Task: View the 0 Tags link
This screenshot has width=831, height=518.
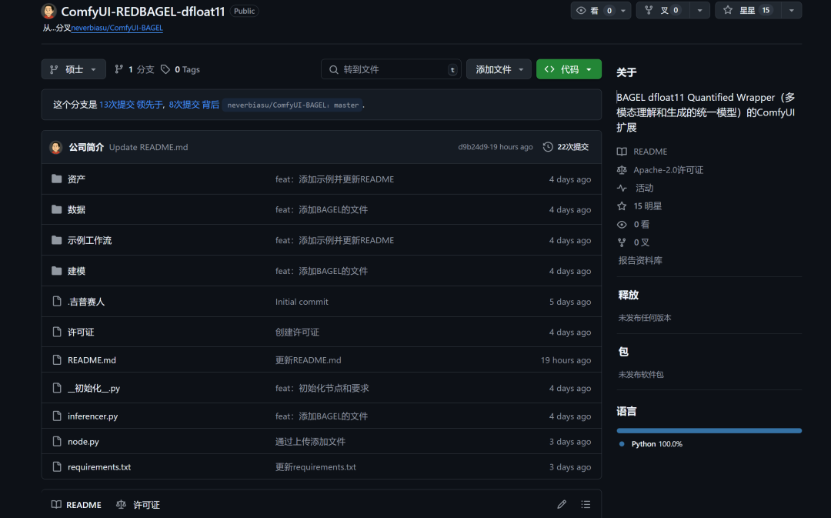Action: pos(180,69)
